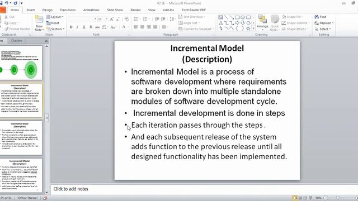Select the Right Arrow shape
The width and height of the screenshot is (358, 201).
237,23
